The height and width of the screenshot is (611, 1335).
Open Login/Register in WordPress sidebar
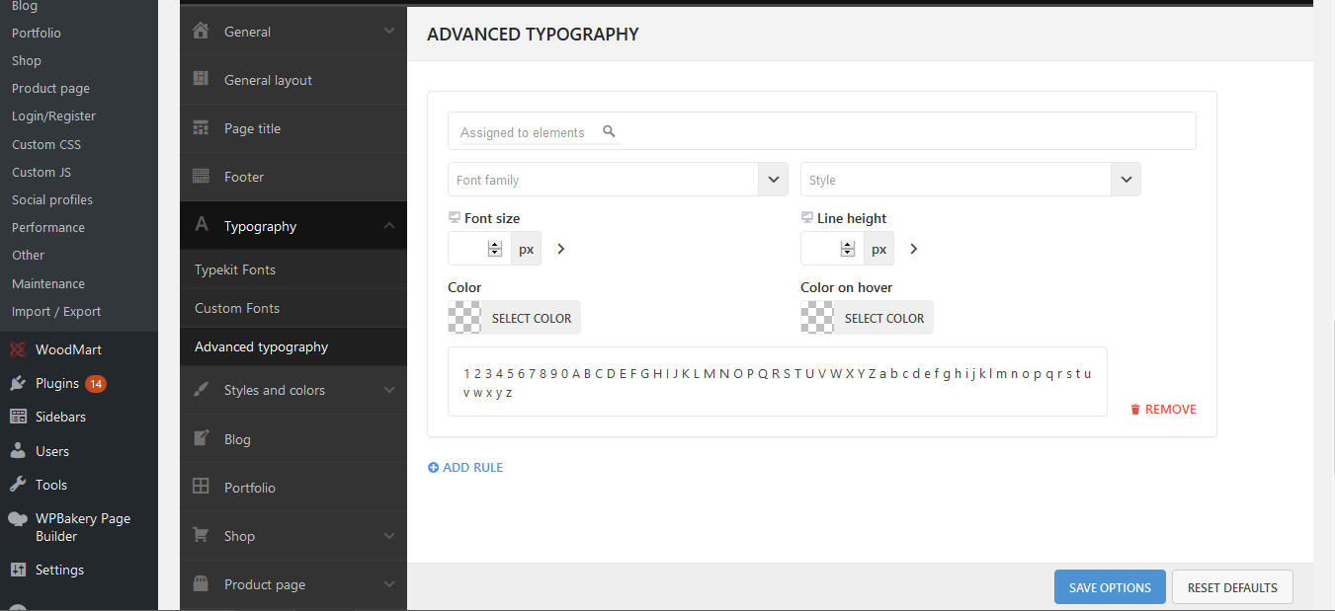click(54, 115)
